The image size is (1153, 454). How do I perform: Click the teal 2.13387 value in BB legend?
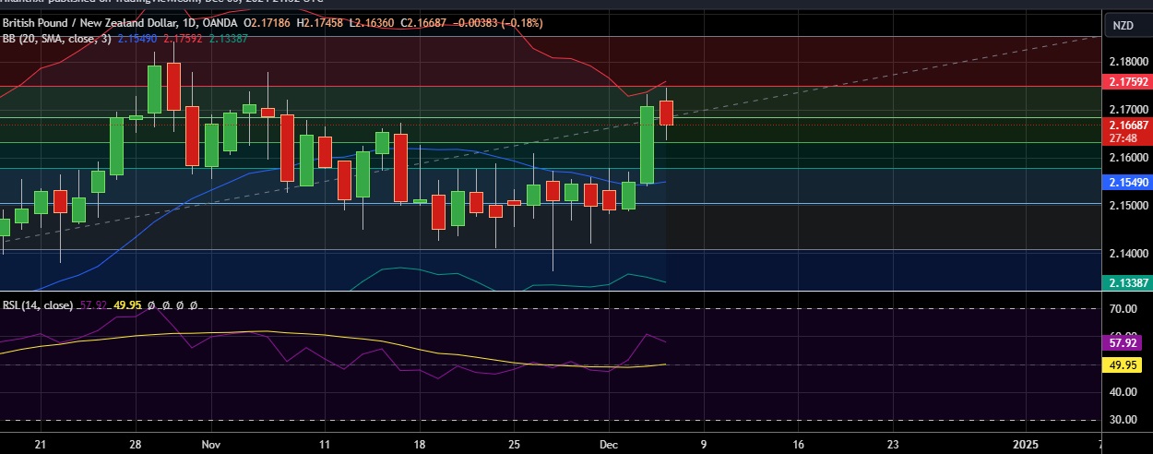[x=227, y=39]
